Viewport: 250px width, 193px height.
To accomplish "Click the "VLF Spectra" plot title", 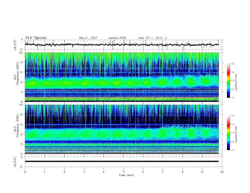I will [x=36, y=38].
